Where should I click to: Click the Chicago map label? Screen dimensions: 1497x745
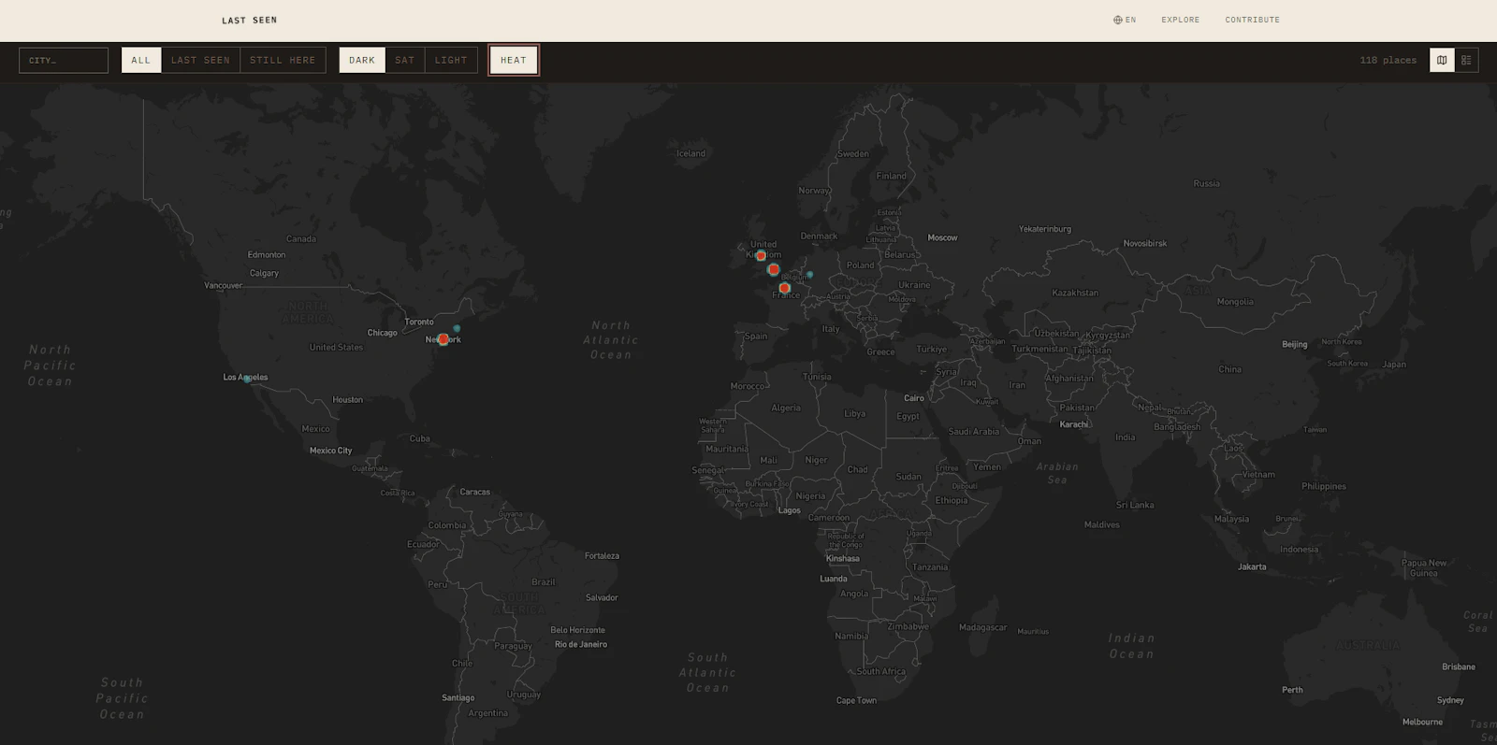[x=382, y=333]
